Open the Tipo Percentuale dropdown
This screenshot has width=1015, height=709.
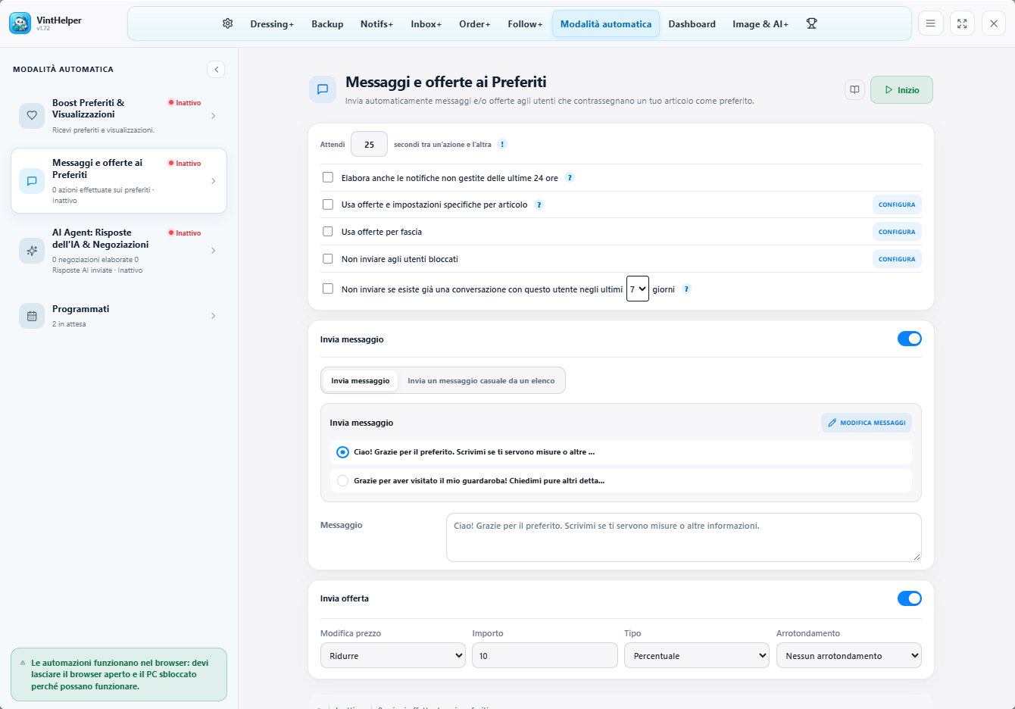697,655
